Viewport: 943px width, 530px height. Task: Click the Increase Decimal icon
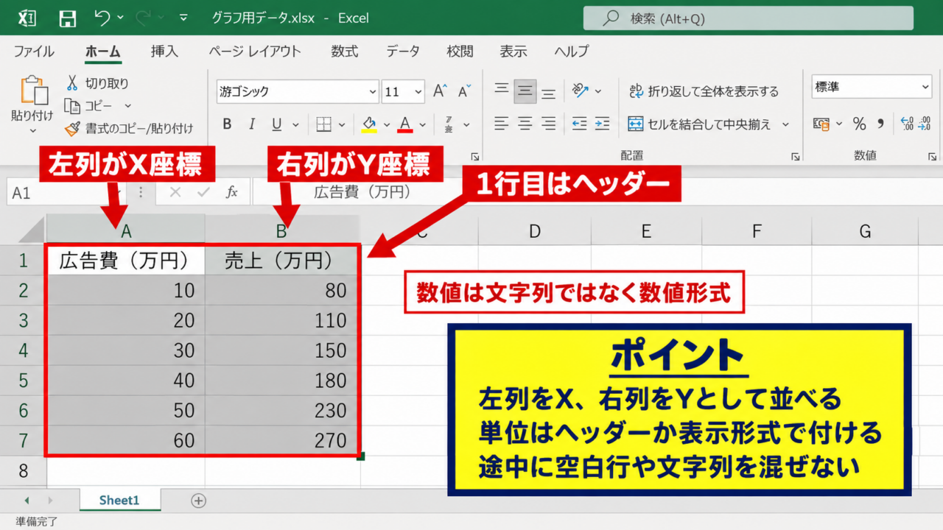tap(907, 124)
